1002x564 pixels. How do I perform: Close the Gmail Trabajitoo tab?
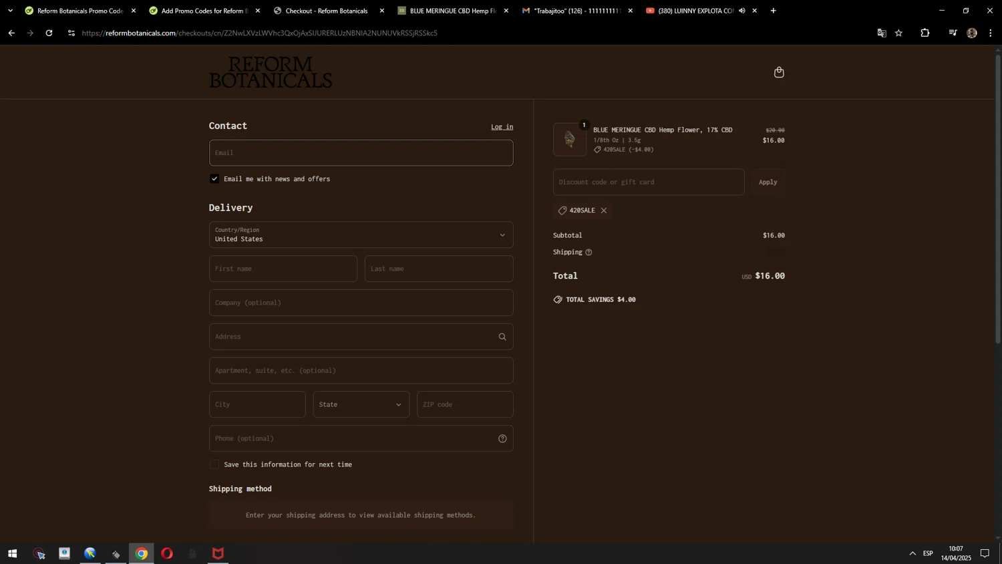631,11
